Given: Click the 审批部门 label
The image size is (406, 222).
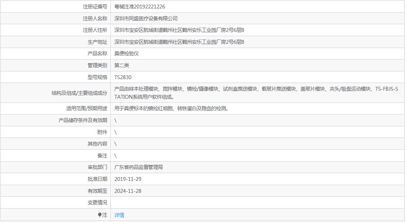Looking at the screenshot, I should [x=97, y=167].
